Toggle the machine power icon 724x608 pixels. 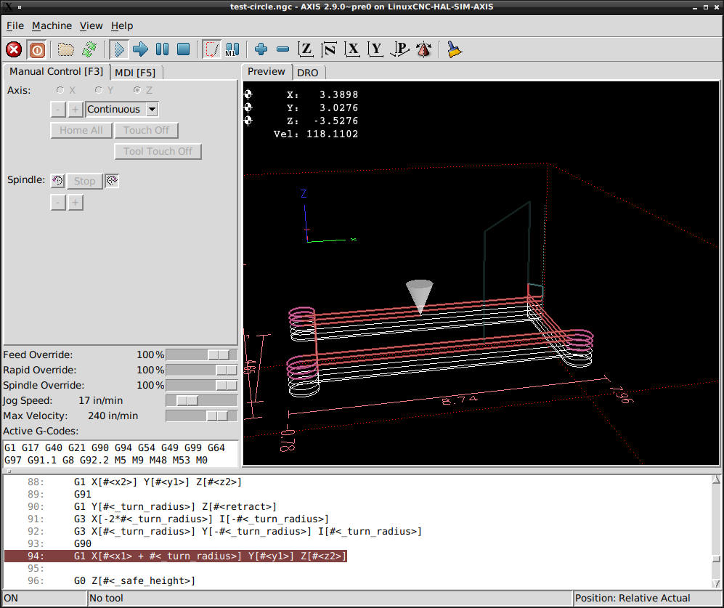[37, 49]
